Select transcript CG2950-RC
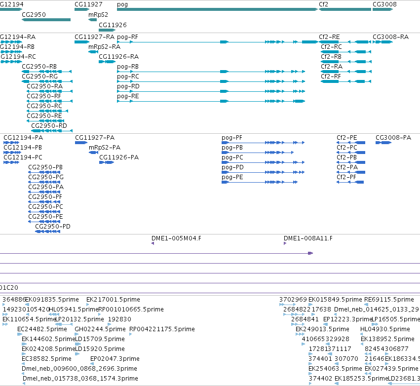This screenshot has height=386, width=420. (47, 111)
